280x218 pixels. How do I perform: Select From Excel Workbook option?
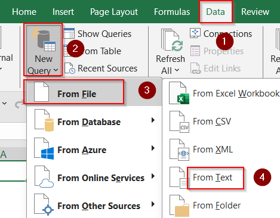pyautogui.click(x=236, y=94)
